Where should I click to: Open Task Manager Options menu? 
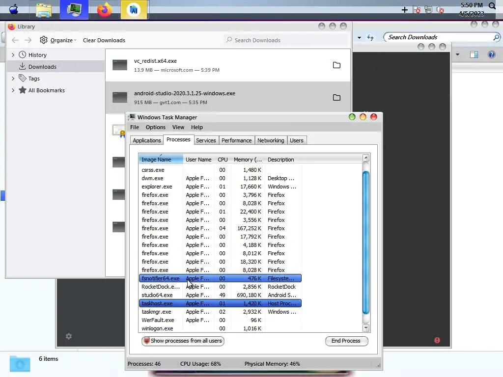tap(156, 127)
